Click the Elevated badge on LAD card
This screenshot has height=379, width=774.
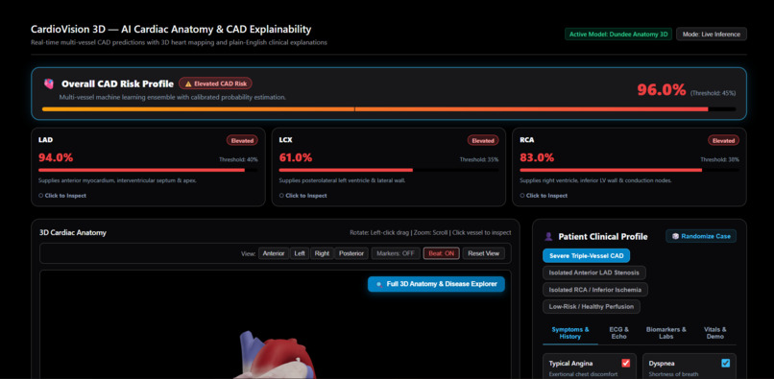point(242,141)
